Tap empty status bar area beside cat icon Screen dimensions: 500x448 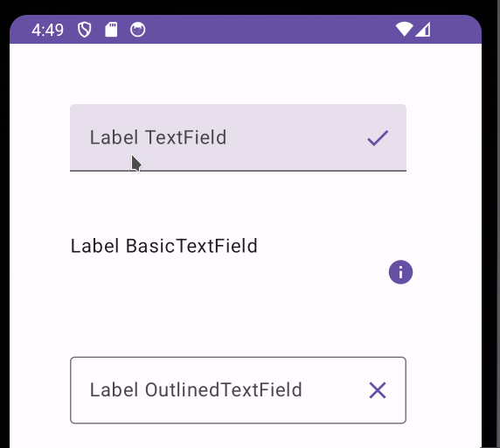click(x=267, y=30)
